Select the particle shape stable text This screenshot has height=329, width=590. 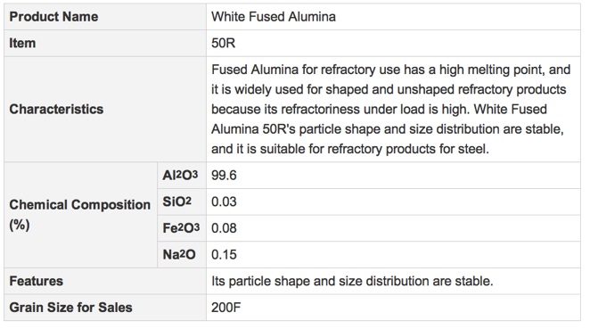click(x=352, y=281)
